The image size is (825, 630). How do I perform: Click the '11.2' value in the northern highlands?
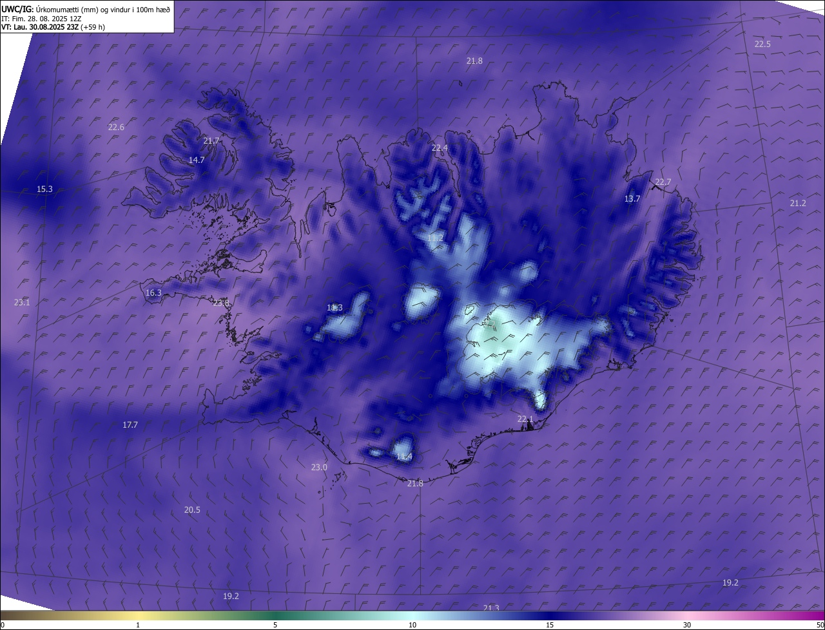pos(435,238)
